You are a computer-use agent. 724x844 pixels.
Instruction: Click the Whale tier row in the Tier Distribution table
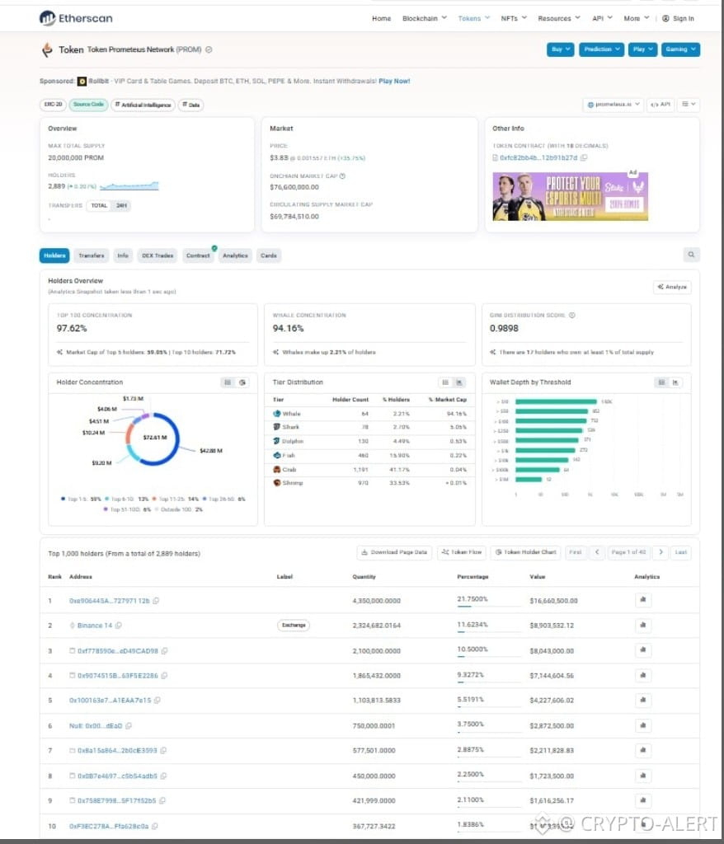coord(369,414)
